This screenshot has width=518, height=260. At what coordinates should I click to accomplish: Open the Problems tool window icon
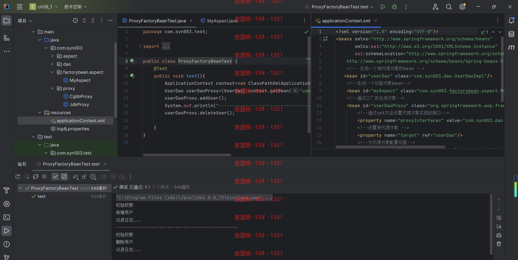pos(7,244)
